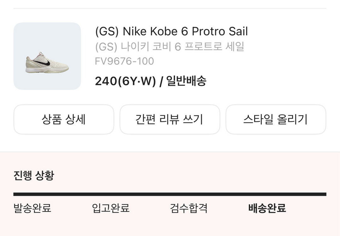The width and height of the screenshot is (340, 236).
Task: Click the word "Kobe" in the product title
Action: [x=164, y=31]
